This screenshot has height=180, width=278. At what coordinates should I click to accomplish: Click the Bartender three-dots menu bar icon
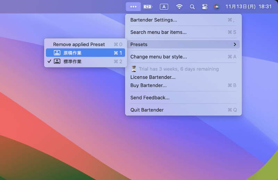tap(133, 7)
